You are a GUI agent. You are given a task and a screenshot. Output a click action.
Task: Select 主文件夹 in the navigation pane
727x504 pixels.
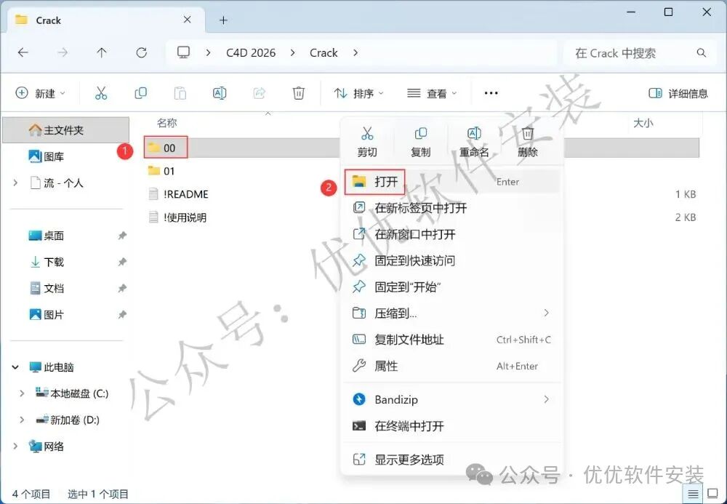click(x=66, y=130)
